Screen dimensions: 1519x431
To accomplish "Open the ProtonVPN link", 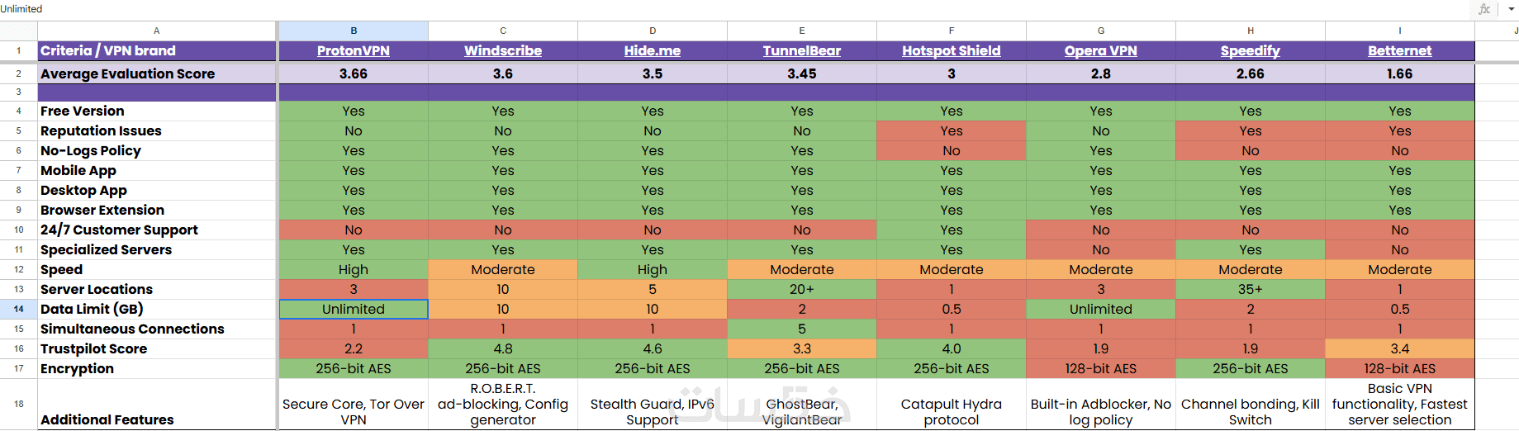I will point(354,51).
